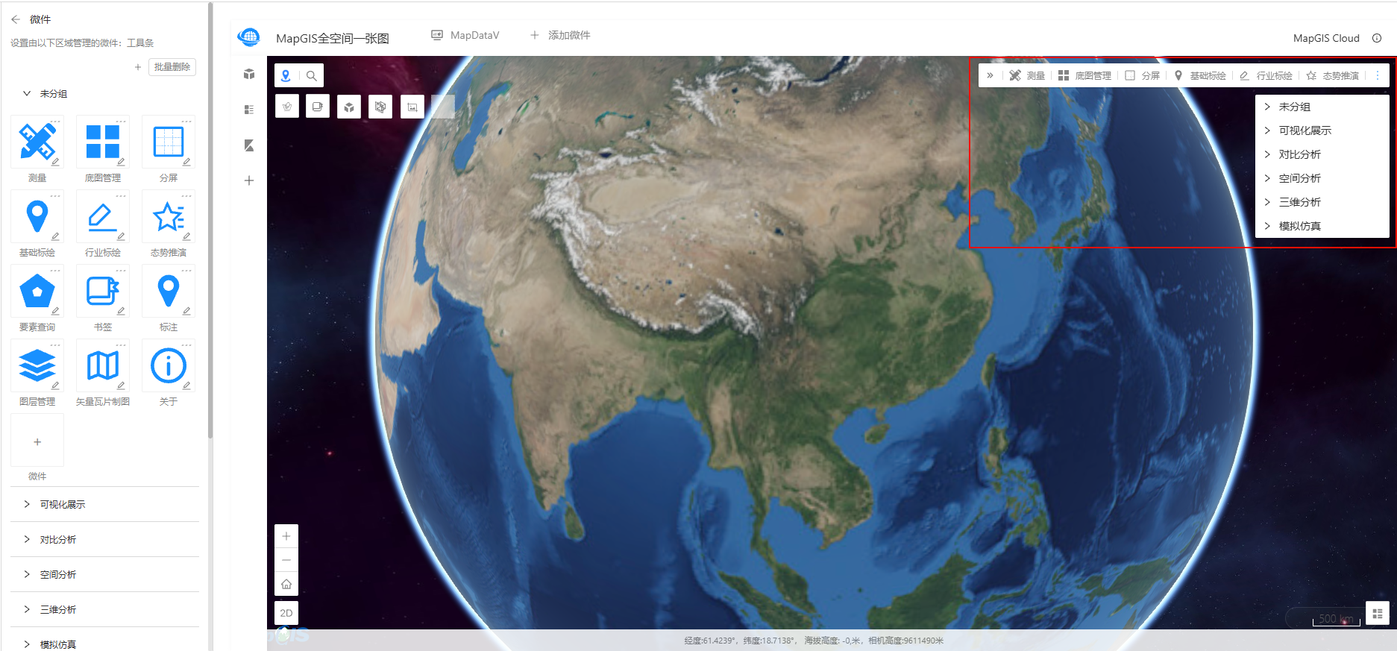Image resolution: width=1397 pixels, height=651 pixels.
Task: Select the 书签 widget tile
Action: (103, 291)
